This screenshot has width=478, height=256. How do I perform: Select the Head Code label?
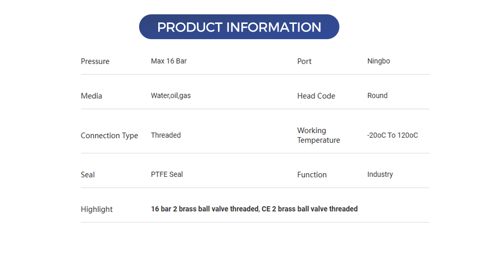pos(316,96)
